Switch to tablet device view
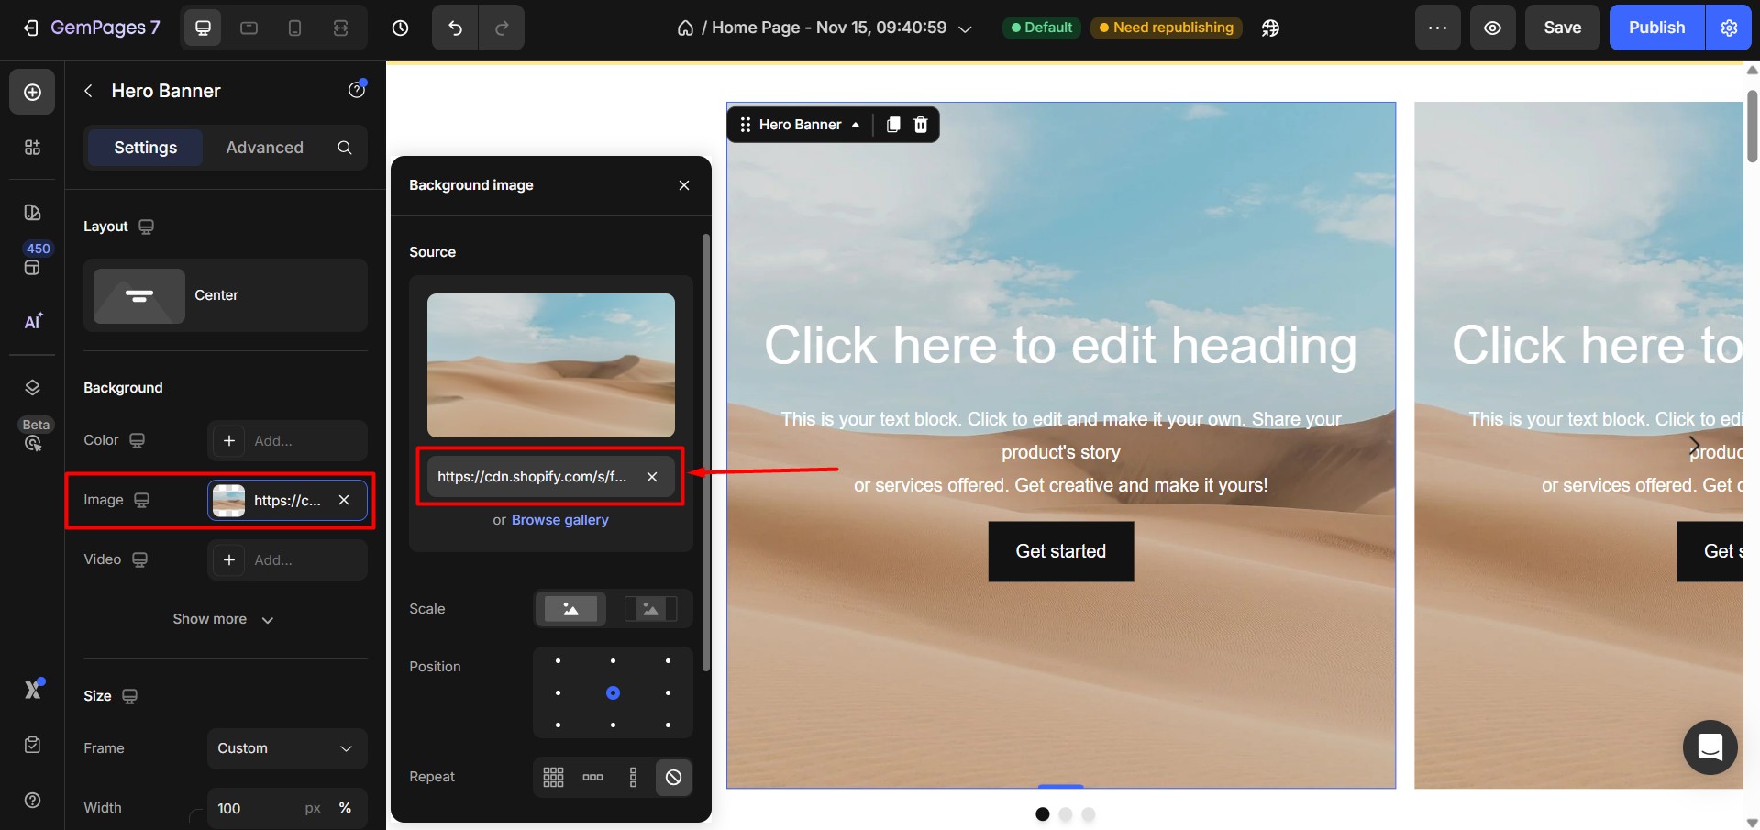The image size is (1760, 830). click(x=249, y=28)
